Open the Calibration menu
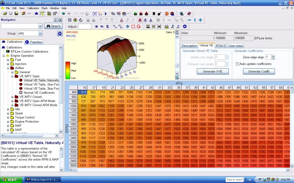294x183 pixels. click(x=33, y=8)
